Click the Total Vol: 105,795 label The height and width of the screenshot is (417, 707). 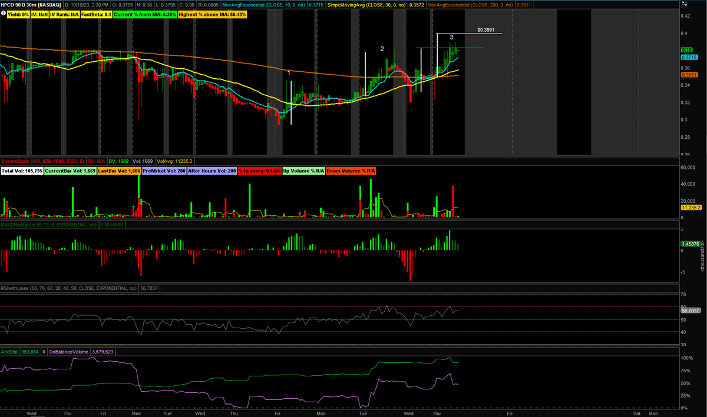(x=22, y=171)
